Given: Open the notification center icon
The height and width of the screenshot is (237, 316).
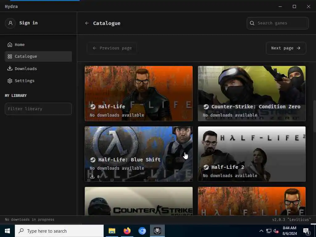Looking at the screenshot, I should [306, 231].
